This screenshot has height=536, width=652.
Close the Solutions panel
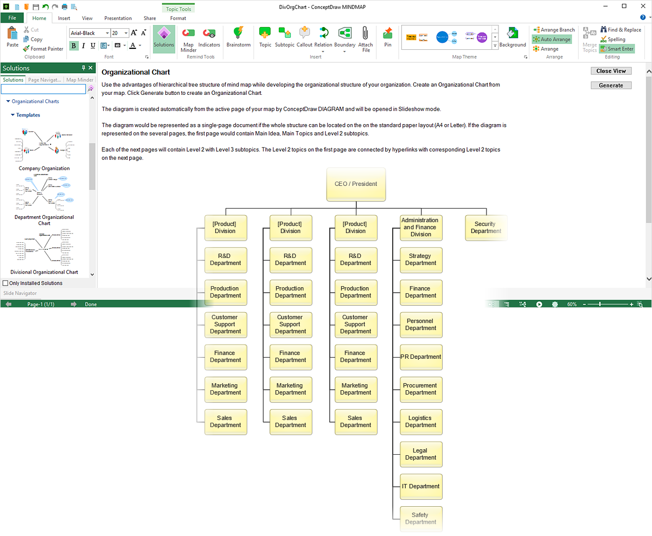coord(91,68)
